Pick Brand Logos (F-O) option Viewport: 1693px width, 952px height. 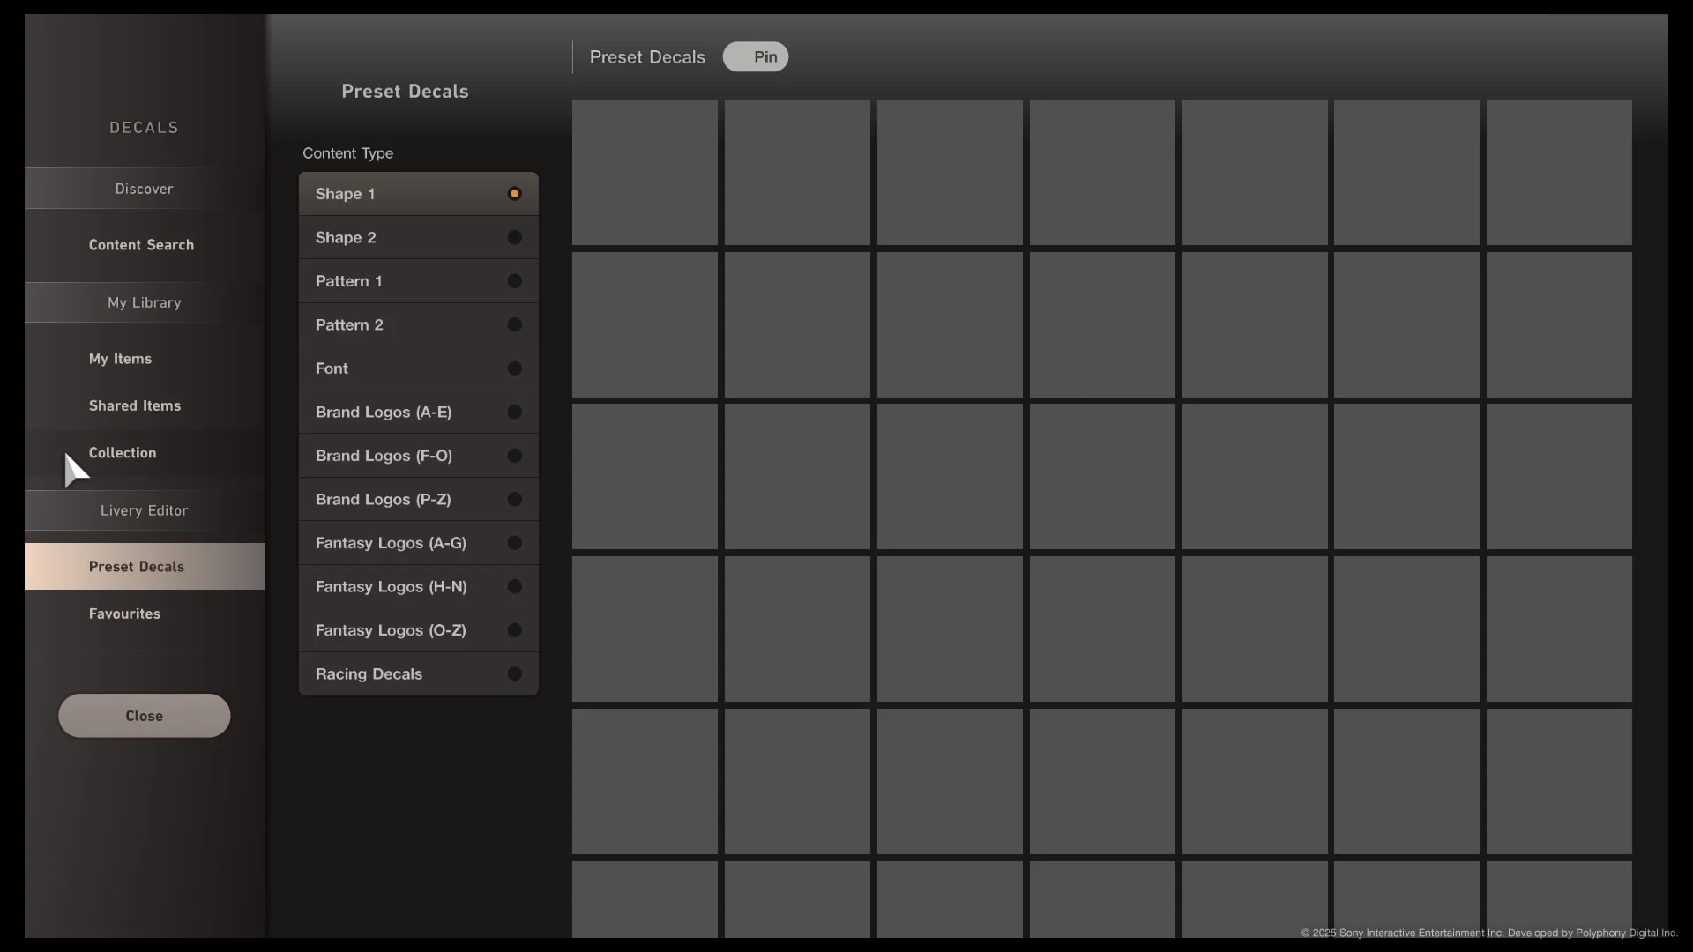click(418, 456)
